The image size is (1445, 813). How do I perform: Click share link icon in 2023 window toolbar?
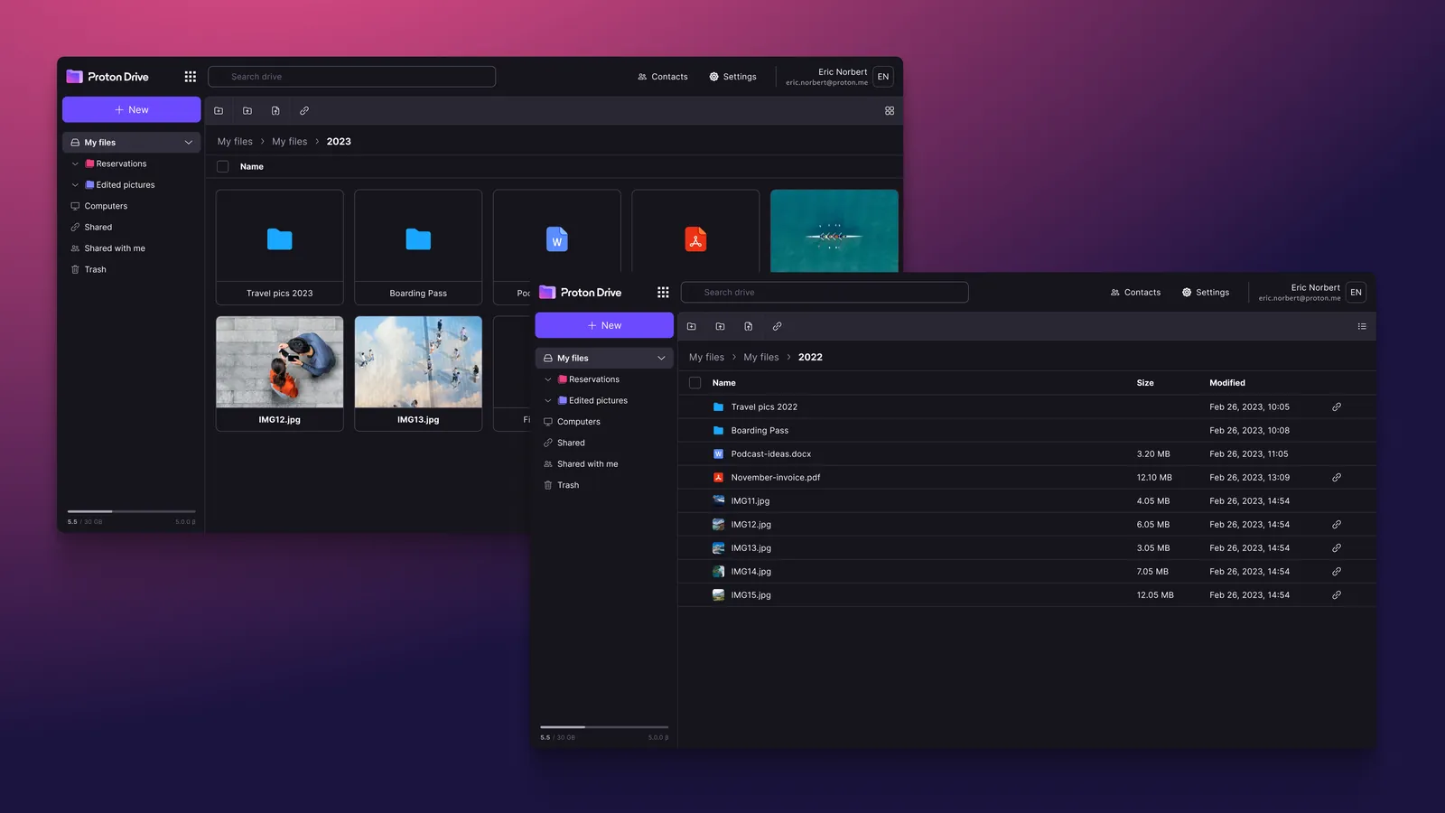point(304,111)
